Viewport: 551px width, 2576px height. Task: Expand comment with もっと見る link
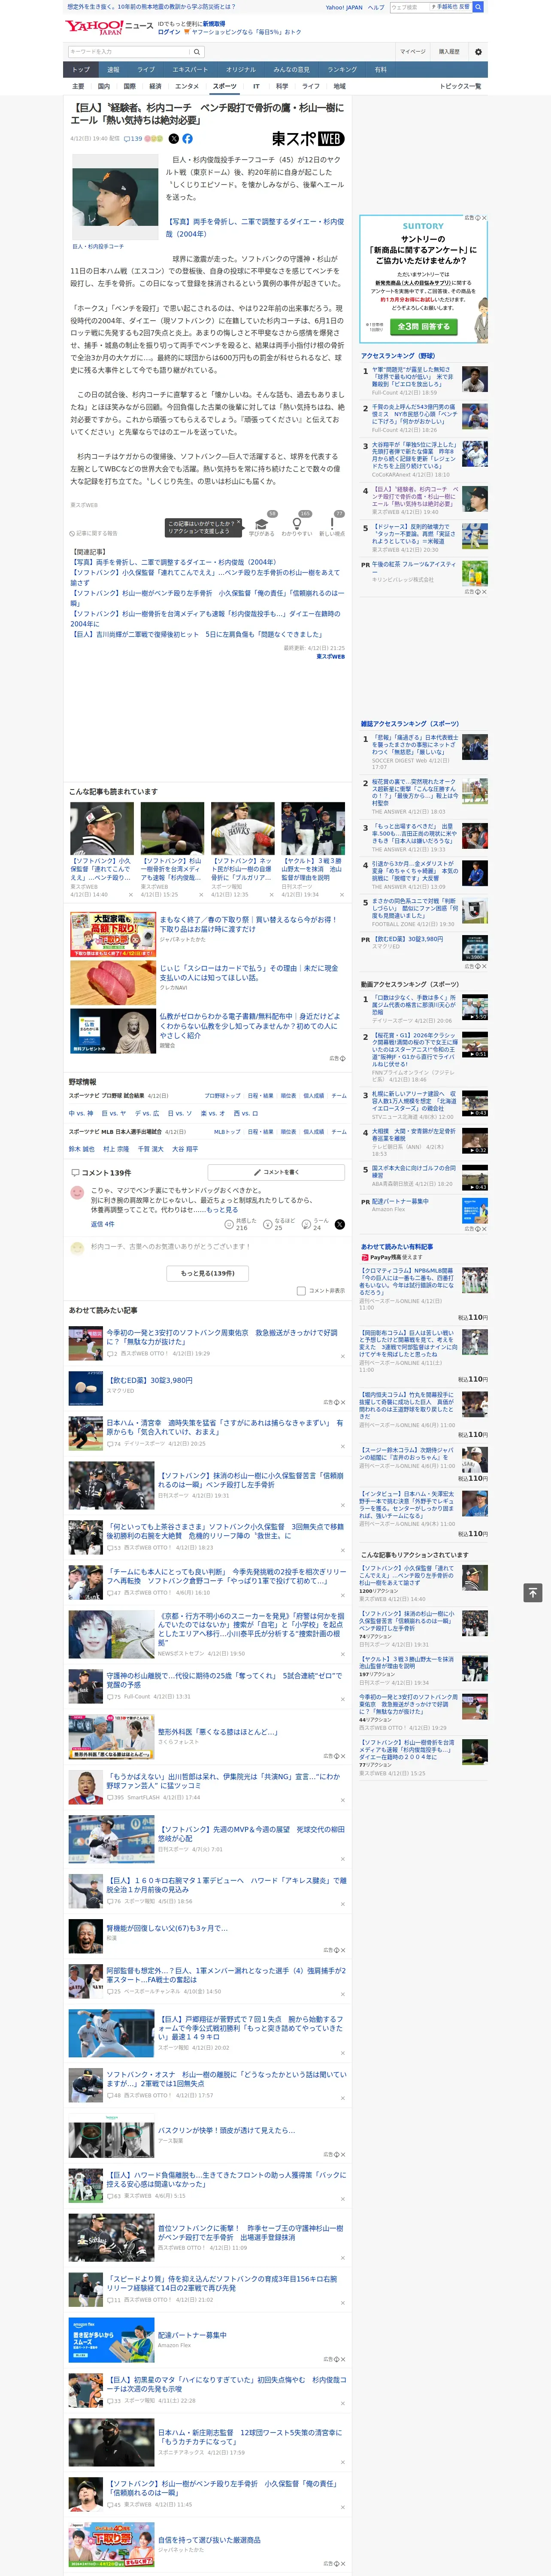[x=222, y=1210]
